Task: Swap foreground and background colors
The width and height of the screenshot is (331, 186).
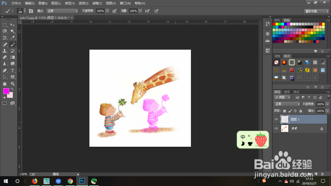Action: (x=12, y=89)
